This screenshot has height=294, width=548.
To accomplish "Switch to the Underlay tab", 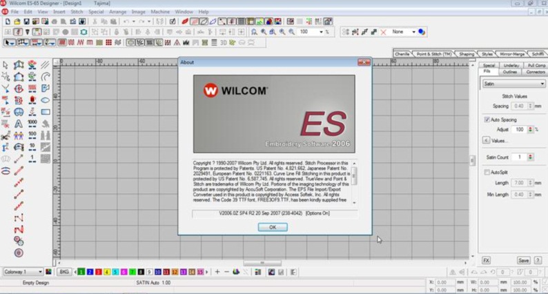I will coord(511,66).
